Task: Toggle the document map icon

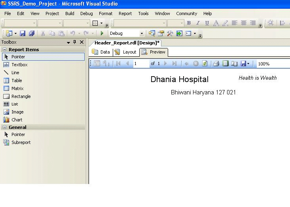Action: pos(97,63)
